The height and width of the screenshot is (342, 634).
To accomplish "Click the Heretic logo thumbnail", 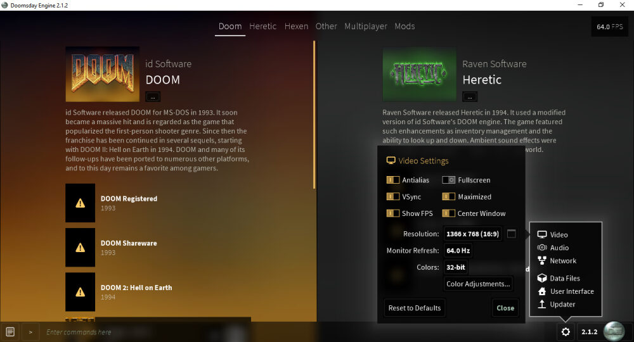I will pyautogui.click(x=419, y=74).
